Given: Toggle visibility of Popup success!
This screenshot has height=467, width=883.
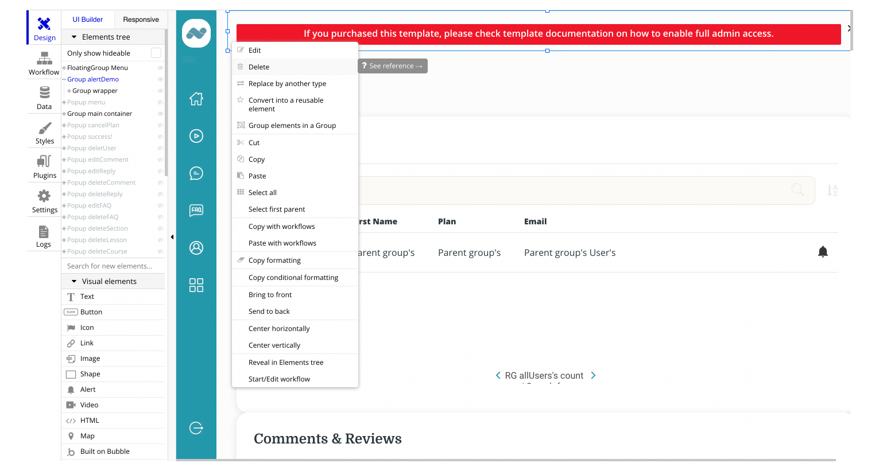Looking at the screenshot, I should [x=160, y=137].
